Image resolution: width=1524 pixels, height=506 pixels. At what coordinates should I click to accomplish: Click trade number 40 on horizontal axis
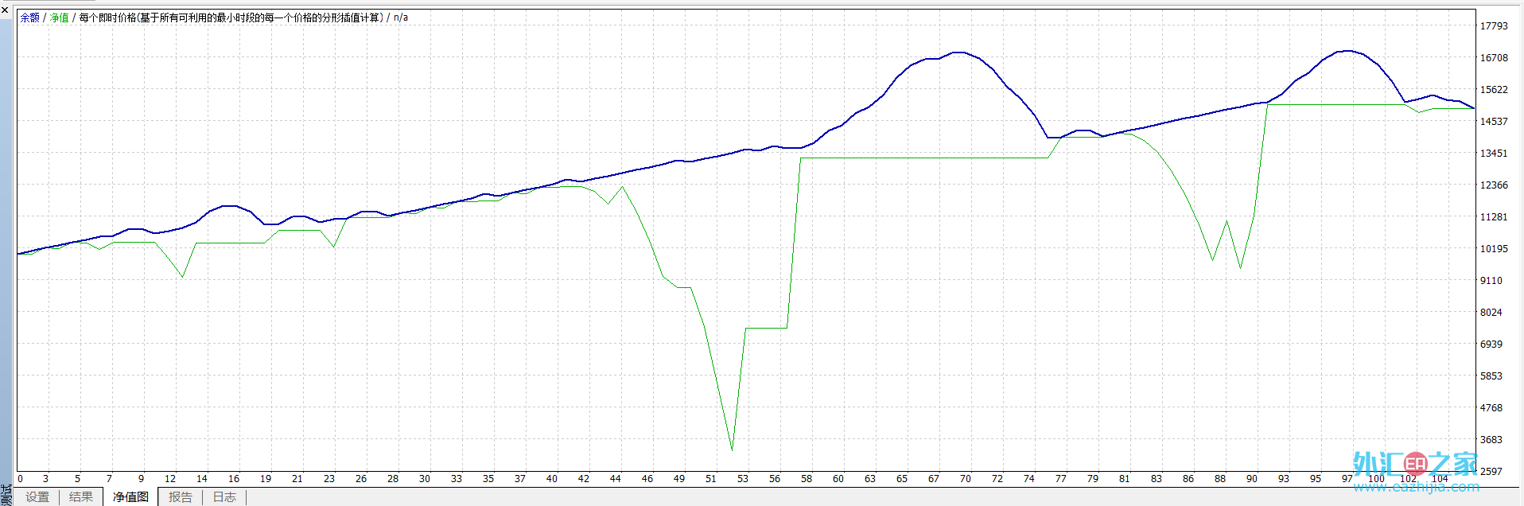(x=552, y=479)
